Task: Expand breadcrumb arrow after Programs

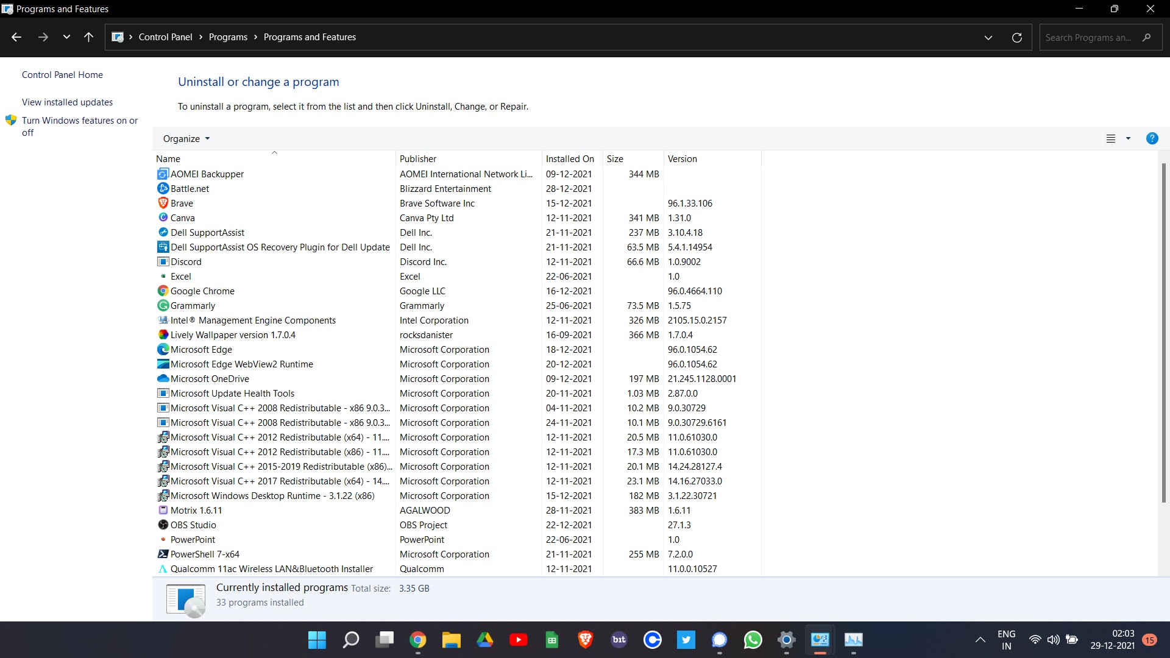Action: tap(255, 37)
